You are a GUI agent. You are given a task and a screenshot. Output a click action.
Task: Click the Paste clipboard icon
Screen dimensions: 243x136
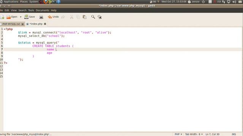[84, 17]
